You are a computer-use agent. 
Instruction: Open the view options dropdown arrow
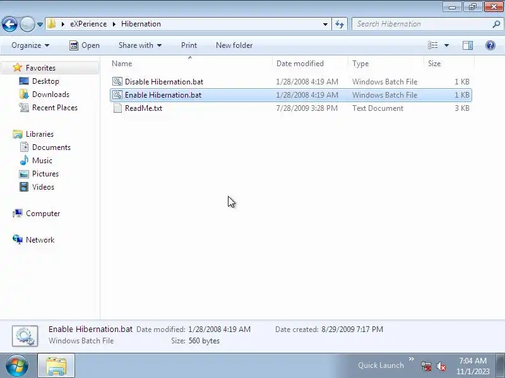click(x=446, y=45)
